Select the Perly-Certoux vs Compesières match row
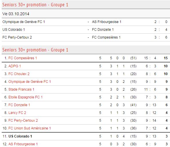Screen dimensions: 170x147 tap(86, 37)
